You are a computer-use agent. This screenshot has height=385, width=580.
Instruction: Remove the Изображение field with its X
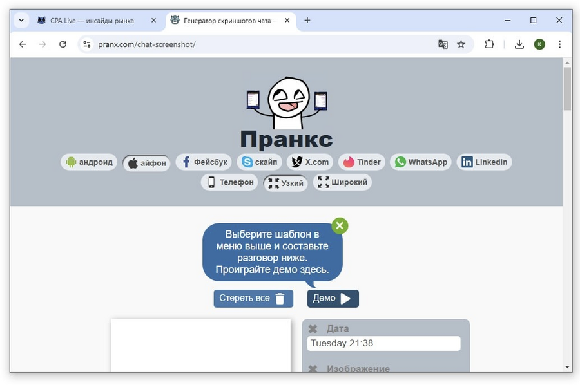click(313, 368)
